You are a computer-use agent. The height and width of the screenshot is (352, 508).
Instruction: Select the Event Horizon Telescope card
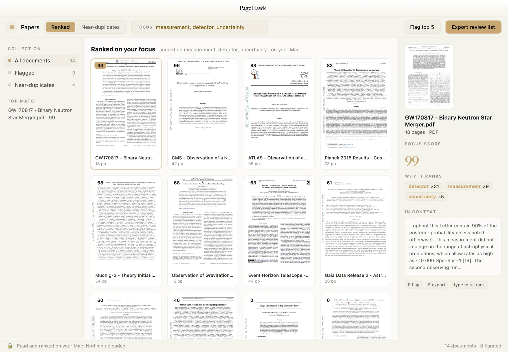279,231
